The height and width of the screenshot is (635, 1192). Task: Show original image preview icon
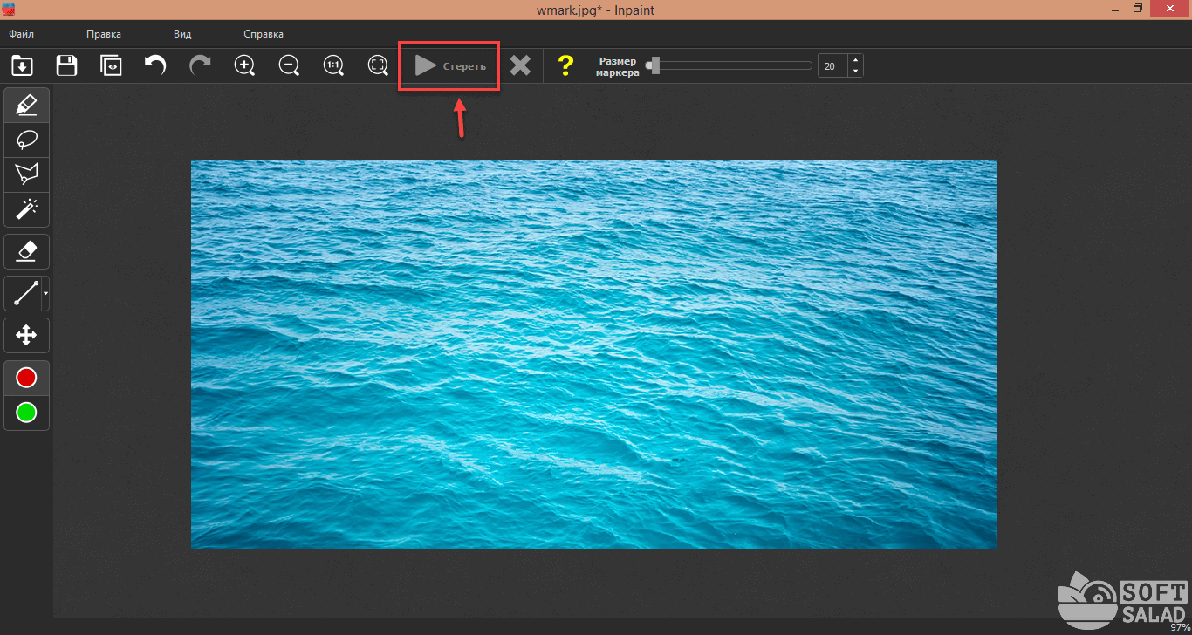111,65
